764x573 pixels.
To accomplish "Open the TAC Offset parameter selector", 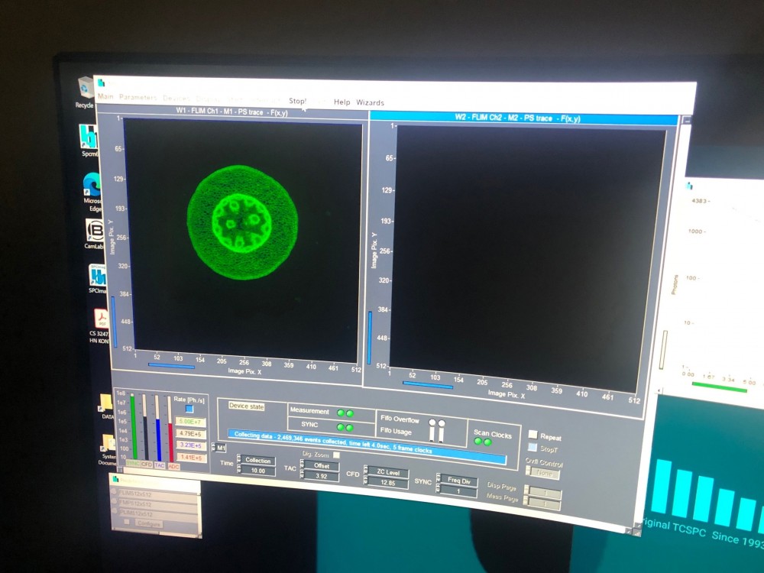I will point(322,465).
